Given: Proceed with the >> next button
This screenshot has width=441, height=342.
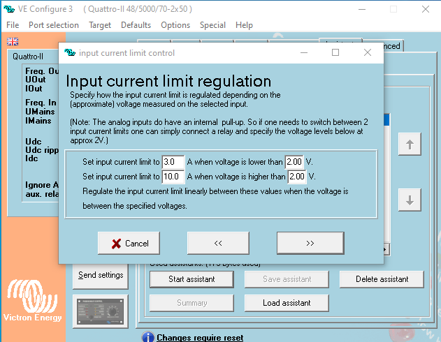Looking at the screenshot, I should (x=310, y=243).
